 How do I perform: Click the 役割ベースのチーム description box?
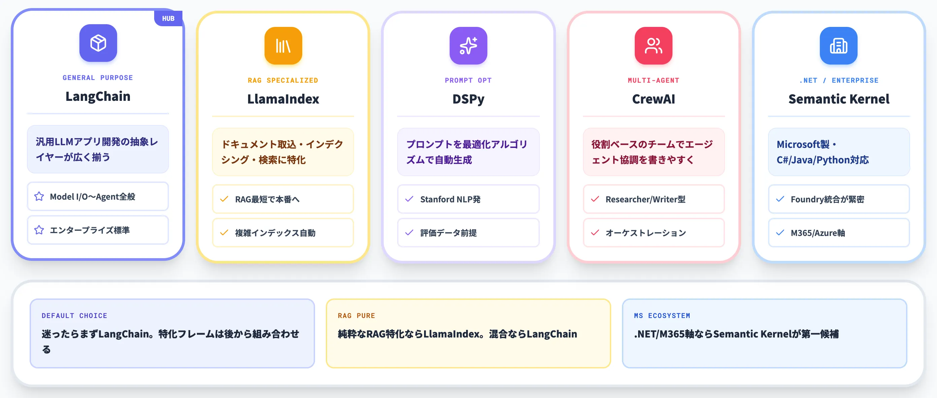tap(653, 152)
